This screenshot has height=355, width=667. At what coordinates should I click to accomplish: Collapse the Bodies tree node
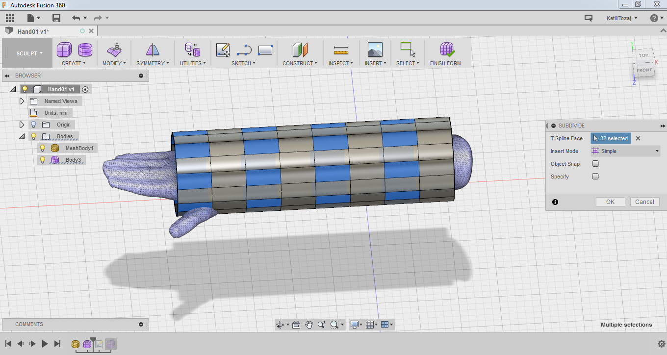coord(22,136)
